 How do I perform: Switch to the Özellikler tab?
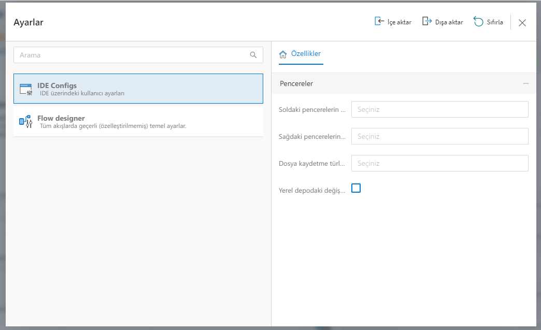[306, 54]
